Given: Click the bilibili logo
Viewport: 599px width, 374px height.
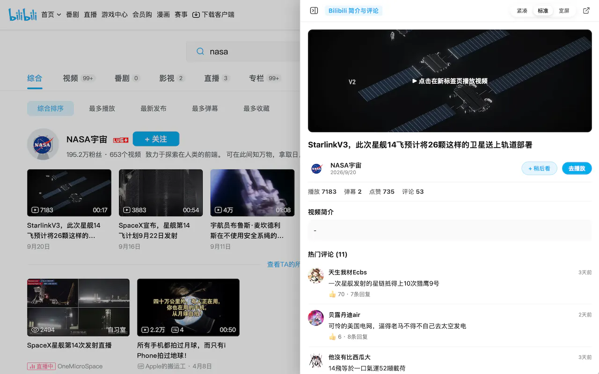Looking at the screenshot, I should [22, 14].
